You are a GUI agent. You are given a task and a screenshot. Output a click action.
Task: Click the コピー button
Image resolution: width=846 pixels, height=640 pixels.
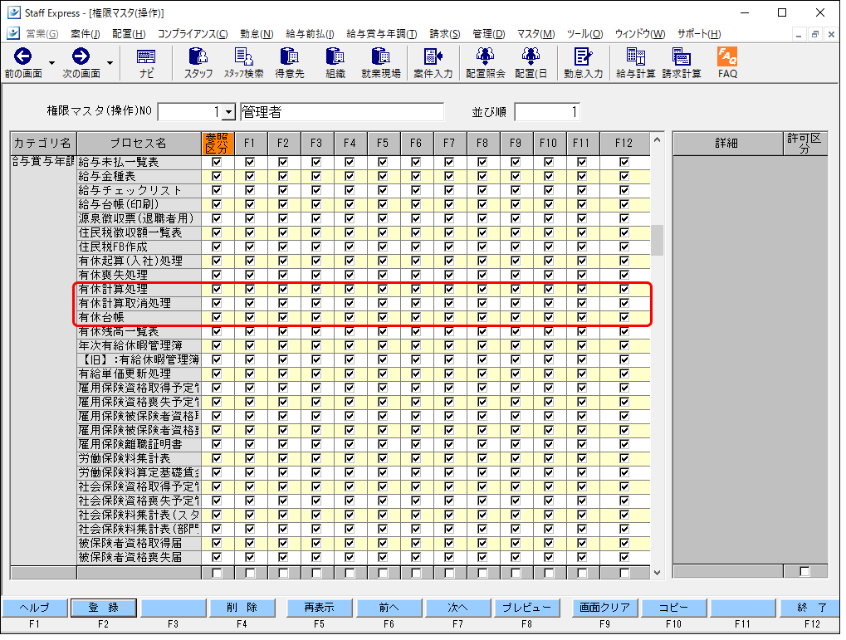[674, 608]
